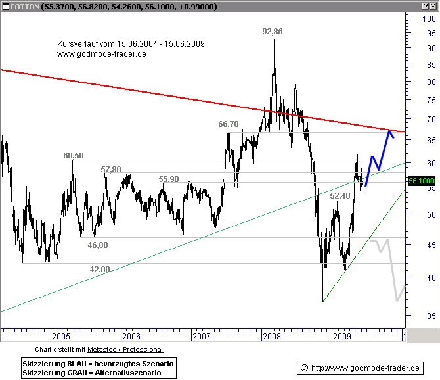Click the 40 value on price axis
Screen dimensions: 440x380
(431, 277)
